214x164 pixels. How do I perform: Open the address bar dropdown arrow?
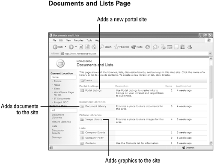[x=210, y=54]
